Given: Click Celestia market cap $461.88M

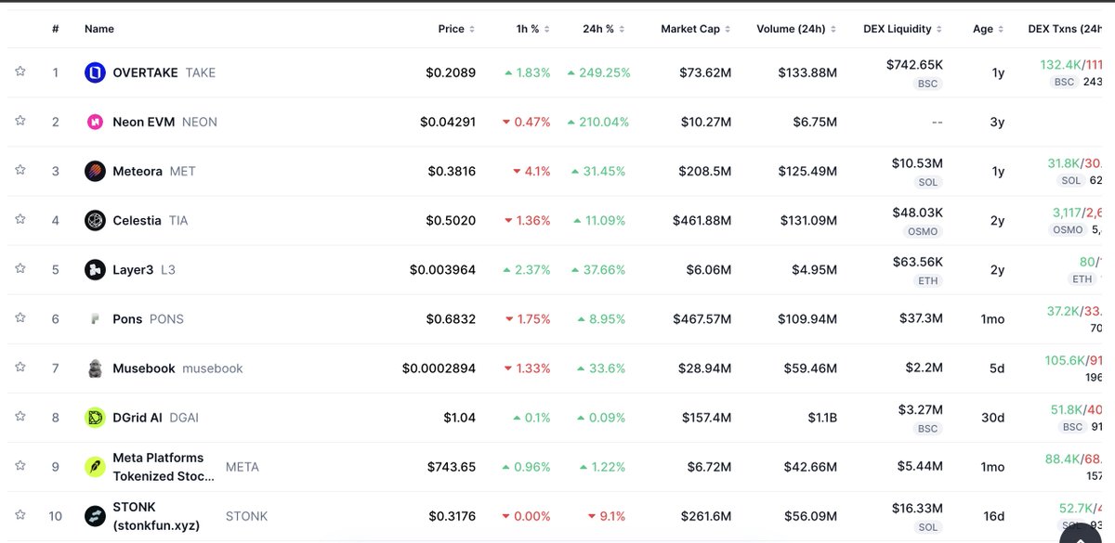Looking at the screenshot, I should click(x=702, y=220).
